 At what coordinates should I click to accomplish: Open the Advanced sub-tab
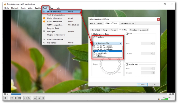[x=144, y=30]
